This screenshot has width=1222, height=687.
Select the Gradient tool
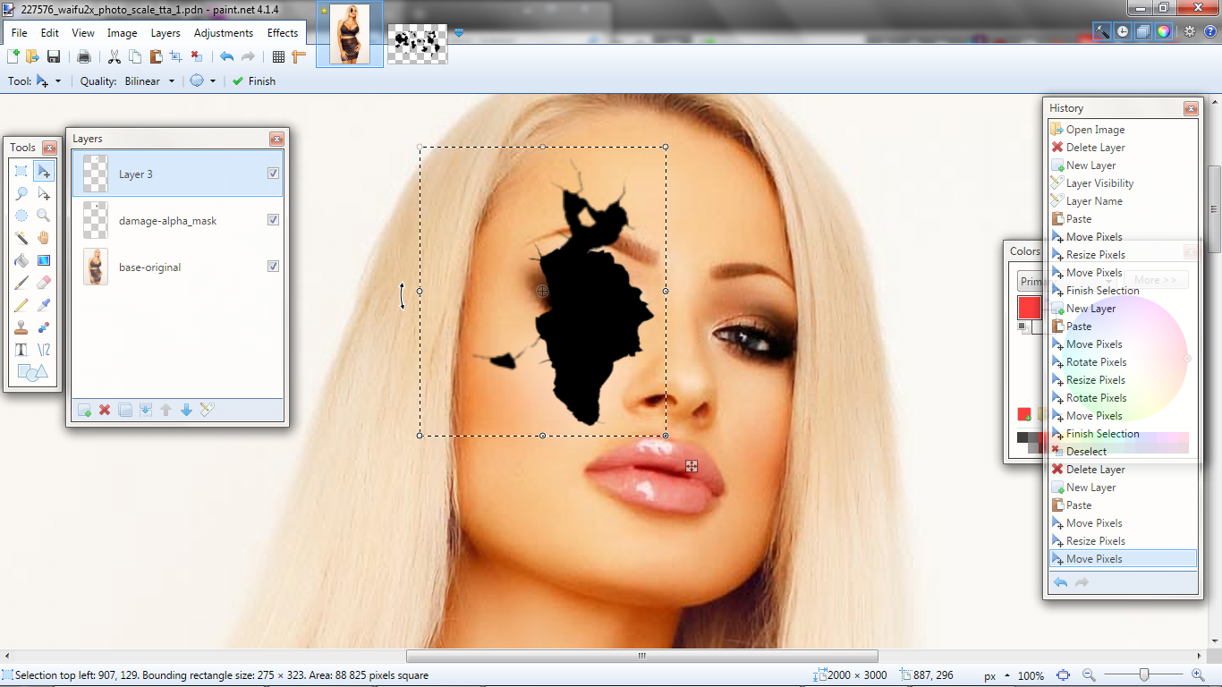(x=44, y=260)
